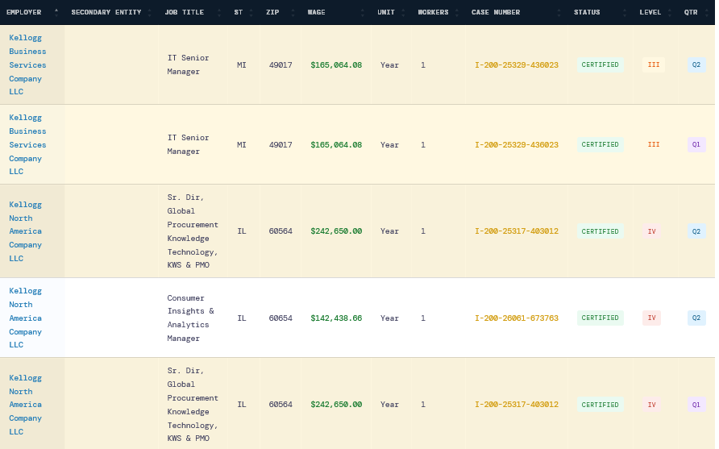The width and height of the screenshot is (719, 449).
Task: Select state MI in the Q2 row
Action: [242, 65]
